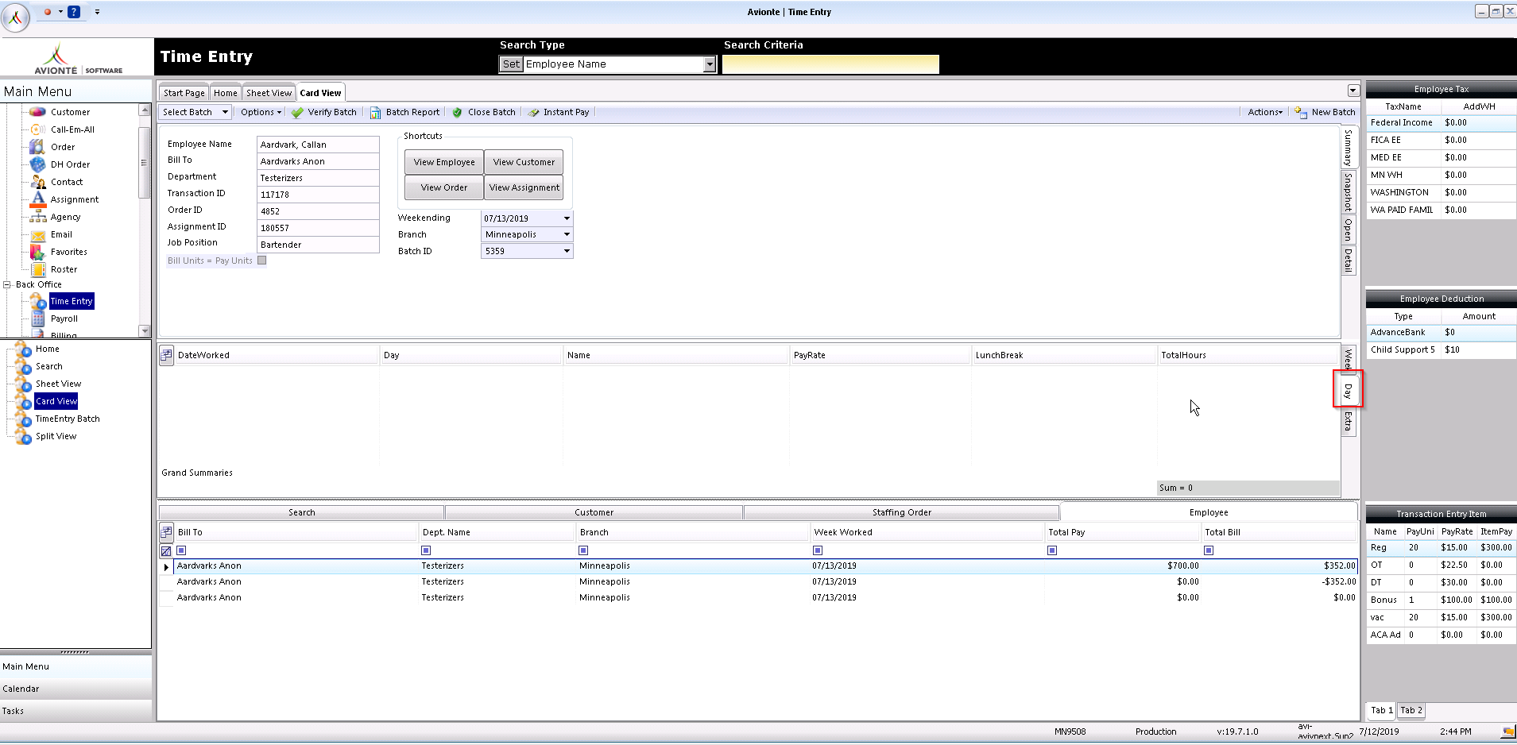Switch to the Staffing Order tab
1517x745 pixels.
click(x=901, y=513)
